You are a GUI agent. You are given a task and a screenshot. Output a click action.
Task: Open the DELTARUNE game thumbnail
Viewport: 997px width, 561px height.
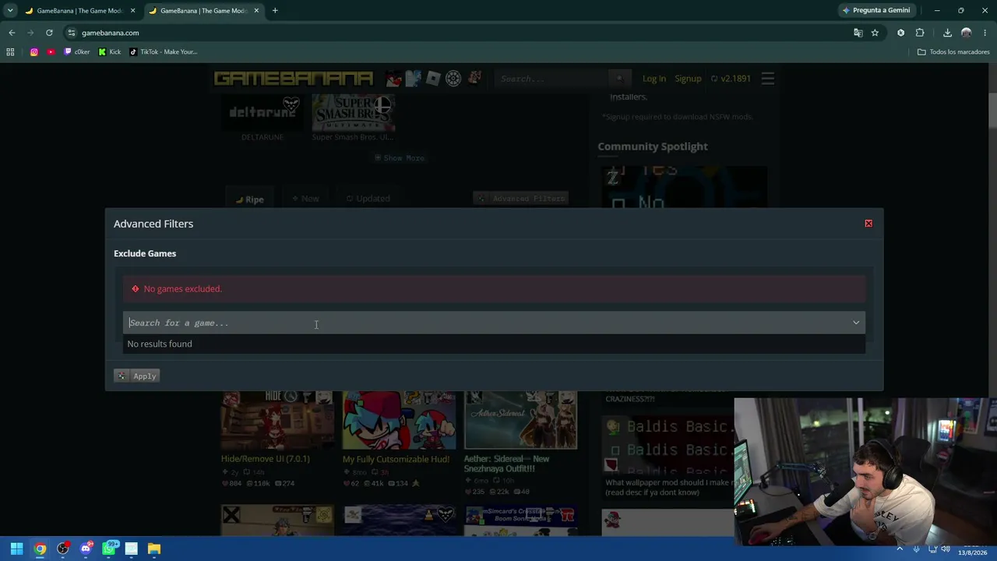coord(262,113)
